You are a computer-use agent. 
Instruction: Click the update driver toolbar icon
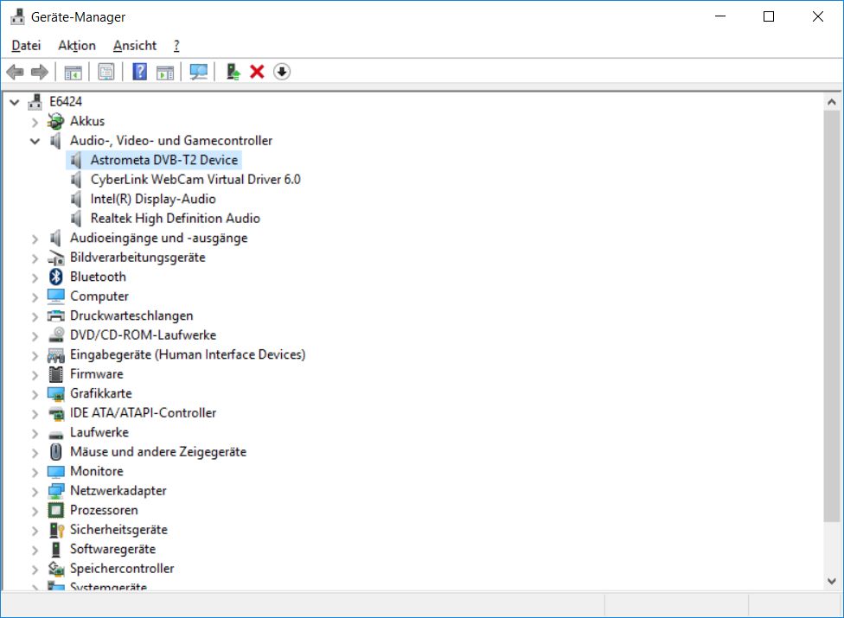point(233,72)
